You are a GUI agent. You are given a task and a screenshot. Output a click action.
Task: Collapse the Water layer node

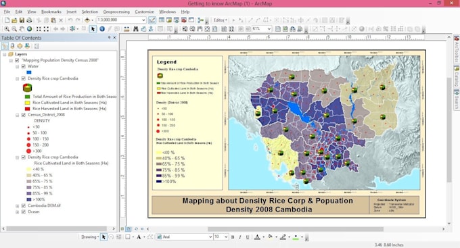point(18,66)
